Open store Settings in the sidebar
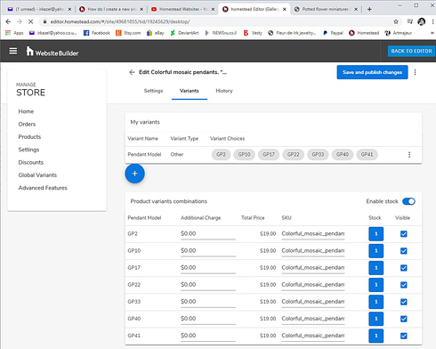This screenshot has height=349, width=436. [28, 150]
